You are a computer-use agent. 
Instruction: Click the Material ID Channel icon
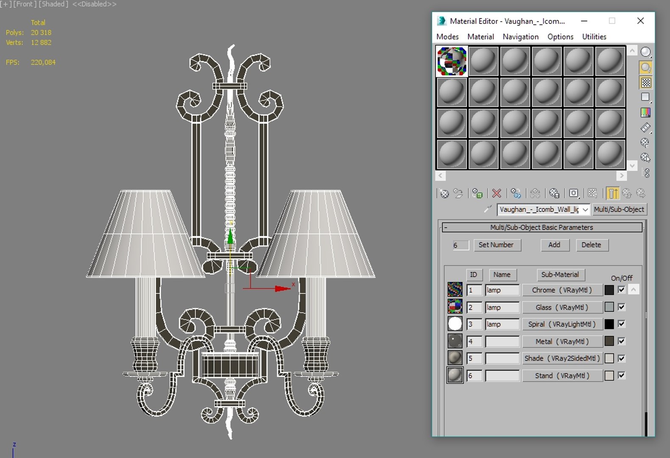click(x=574, y=194)
